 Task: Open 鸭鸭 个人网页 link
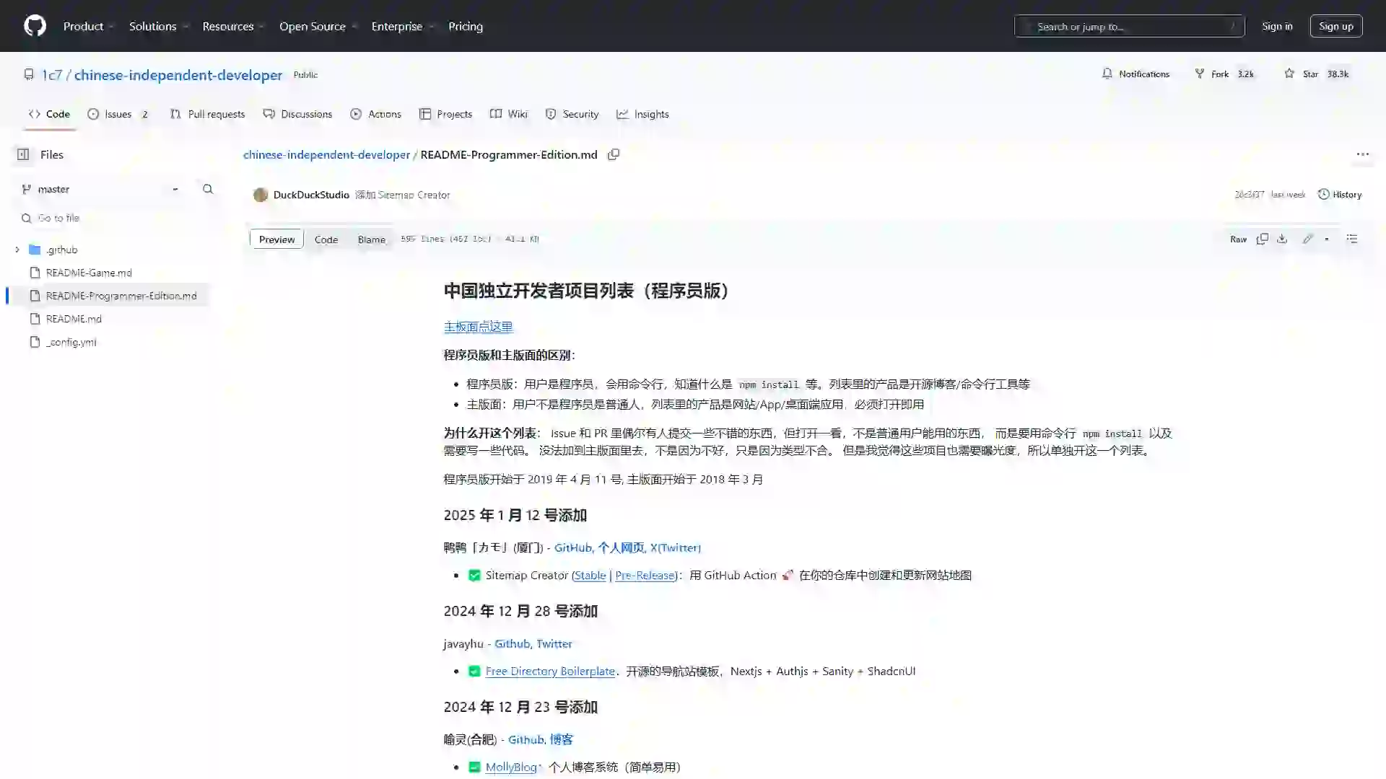pyautogui.click(x=620, y=547)
